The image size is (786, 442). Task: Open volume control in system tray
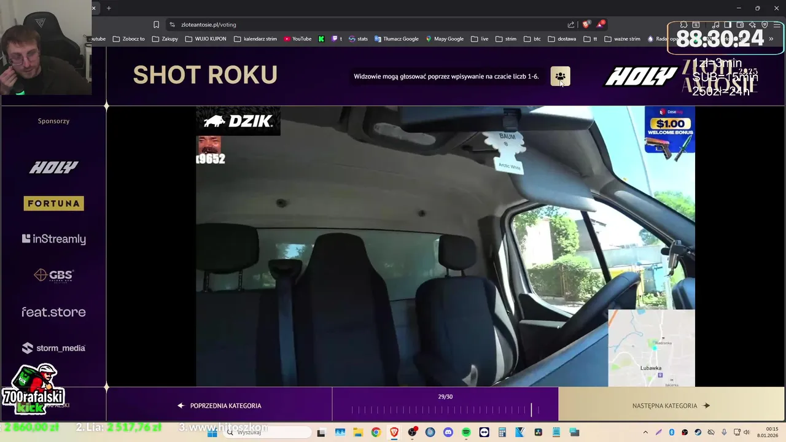(x=746, y=432)
